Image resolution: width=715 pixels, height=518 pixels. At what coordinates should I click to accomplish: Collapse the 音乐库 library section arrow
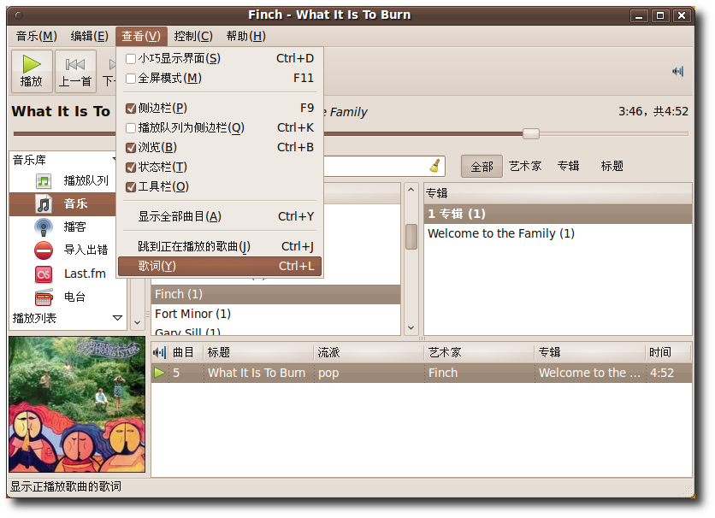[x=115, y=160]
